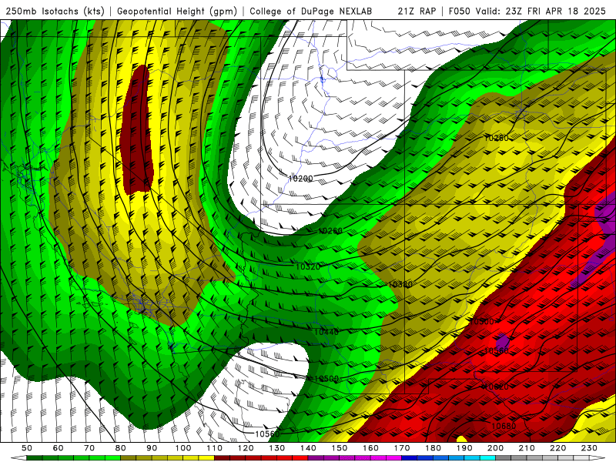616x462 pixels.
Task: Click 'F050 Valid: 23Z FRI APR 18 2025'
Action: (527, 12)
